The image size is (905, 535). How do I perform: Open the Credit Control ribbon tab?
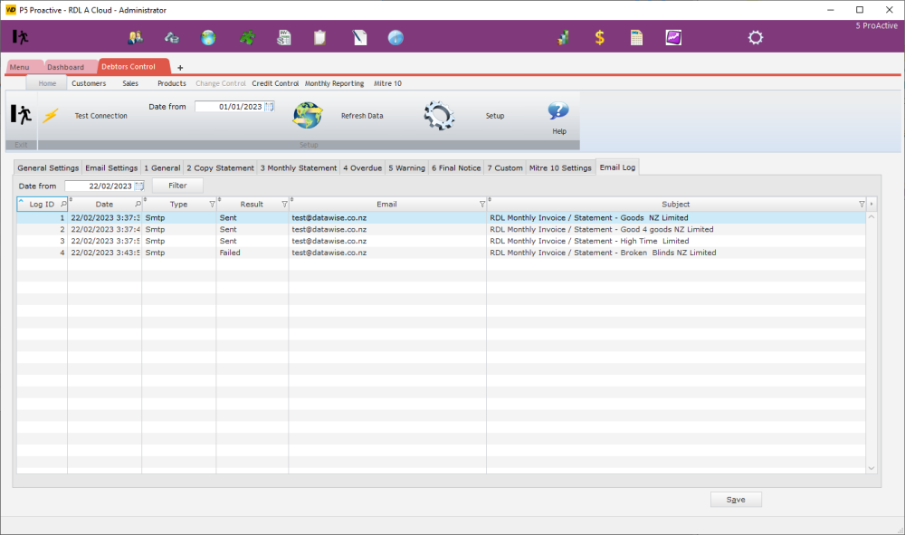(275, 83)
